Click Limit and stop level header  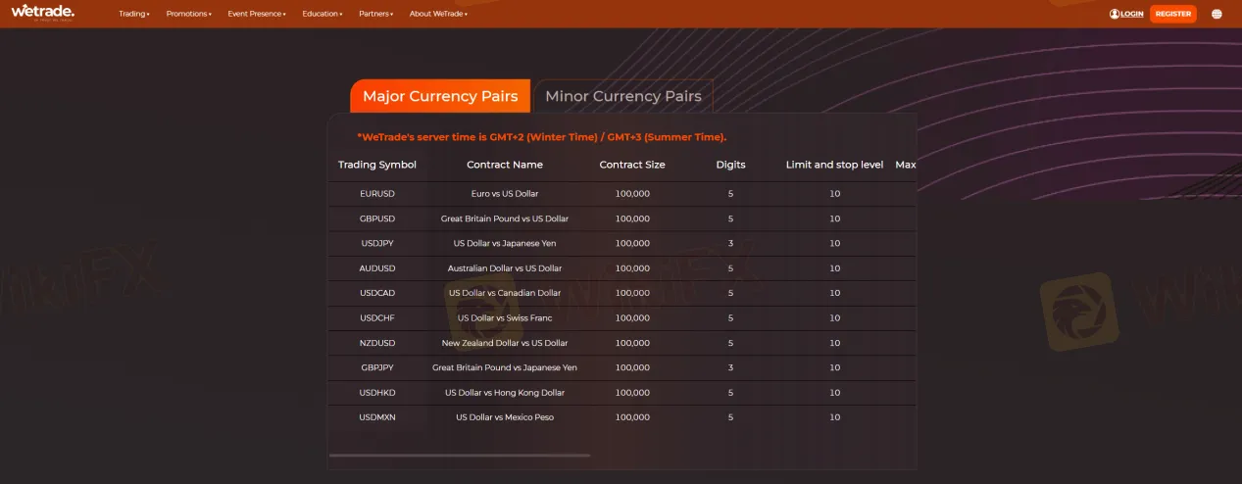834,165
